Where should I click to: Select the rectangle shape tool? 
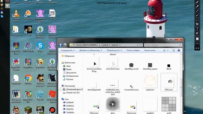(x=197, y=20)
